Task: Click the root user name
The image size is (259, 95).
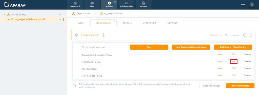Action: pyautogui.click(x=243, y=5)
